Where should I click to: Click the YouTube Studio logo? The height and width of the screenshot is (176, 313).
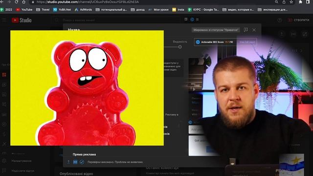point(22,20)
